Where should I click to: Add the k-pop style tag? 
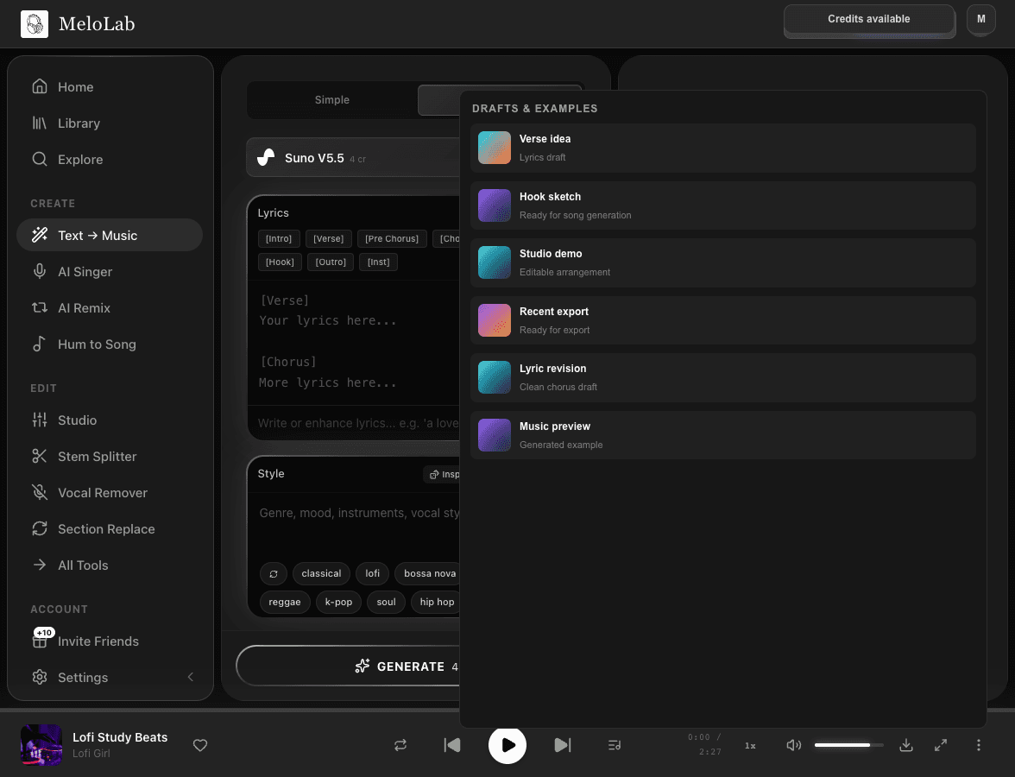(x=338, y=603)
